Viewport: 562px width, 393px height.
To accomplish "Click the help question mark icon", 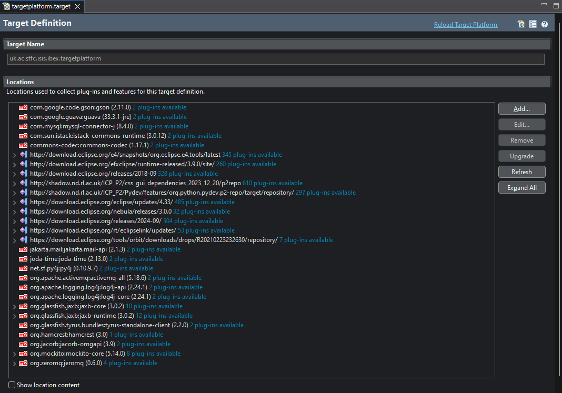I will tap(545, 24).
